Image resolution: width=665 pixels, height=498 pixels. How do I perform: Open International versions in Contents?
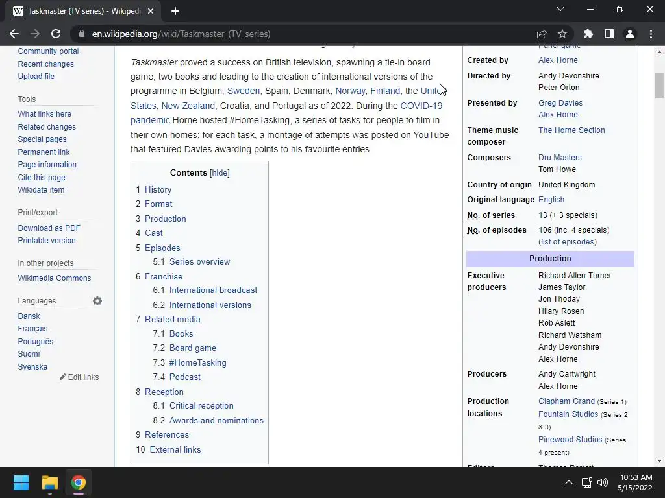[210, 305]
